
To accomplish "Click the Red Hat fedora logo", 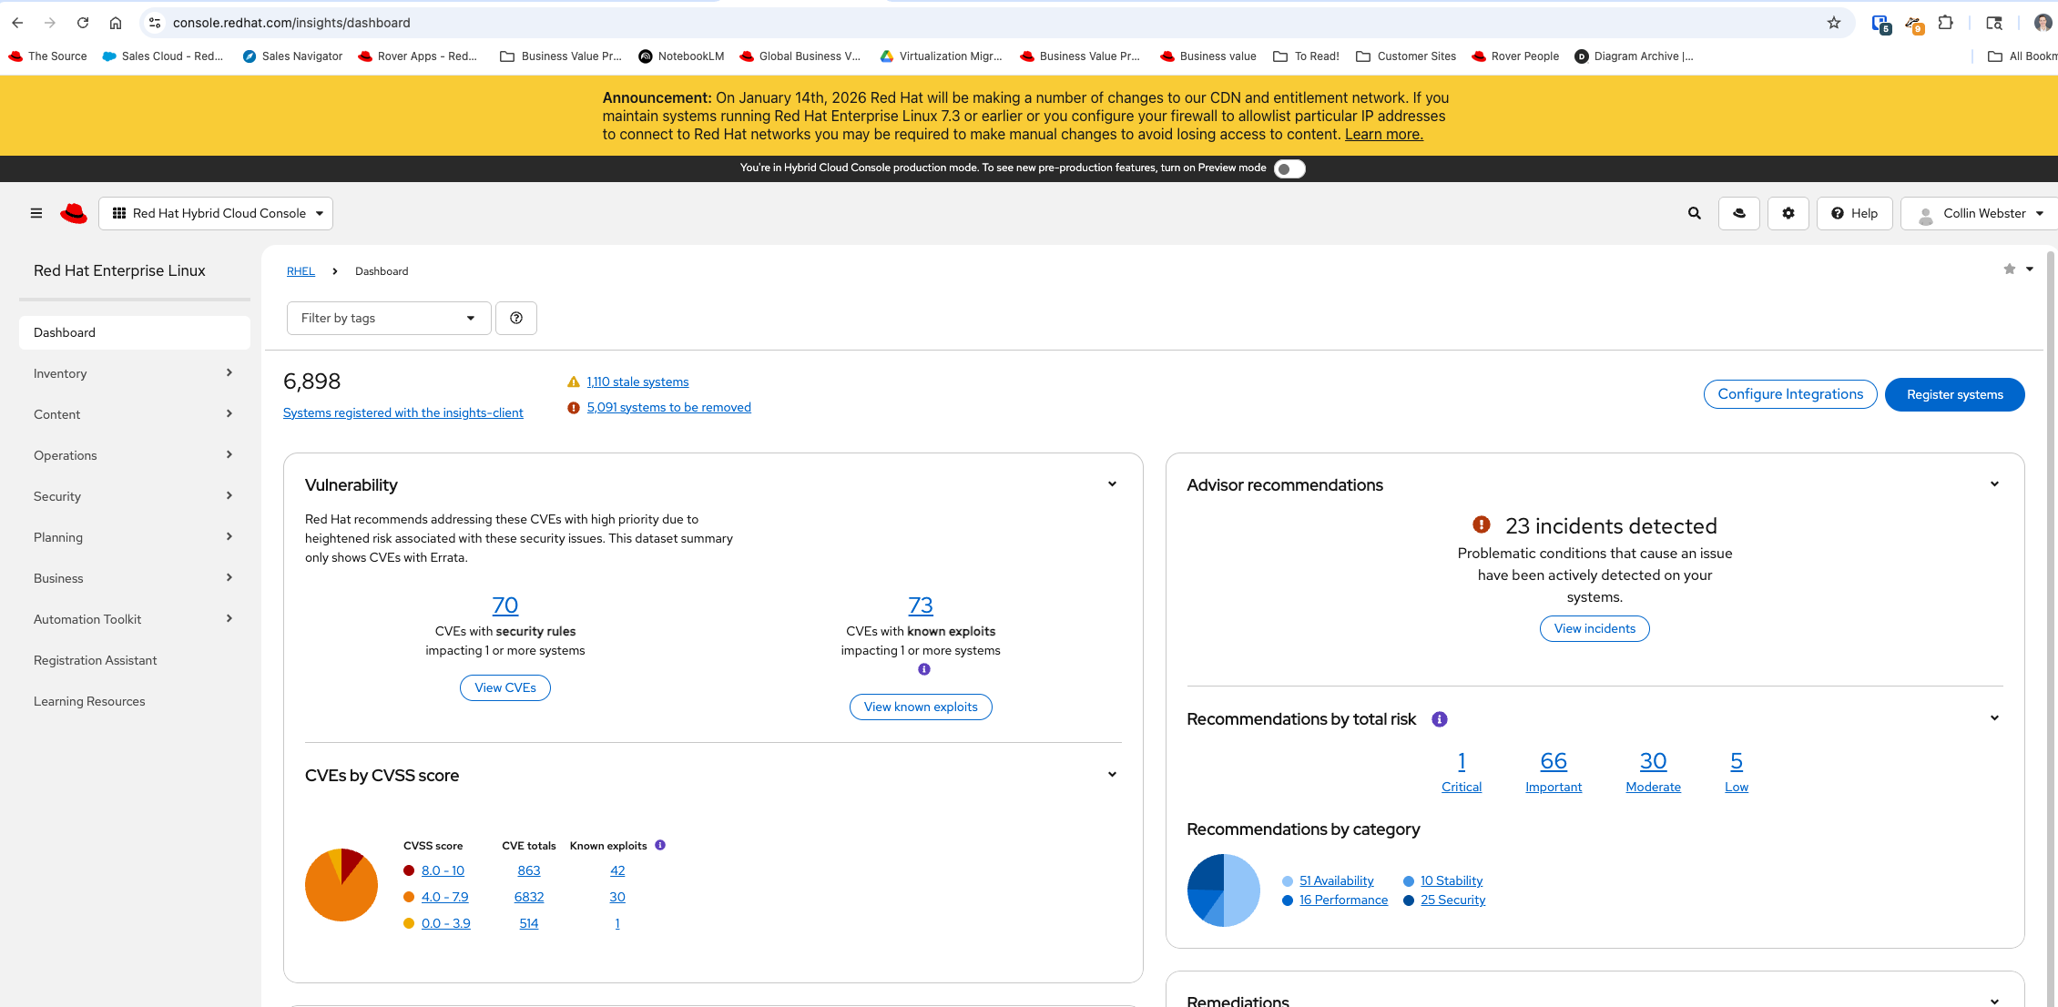I will click(x=74, y=213).
